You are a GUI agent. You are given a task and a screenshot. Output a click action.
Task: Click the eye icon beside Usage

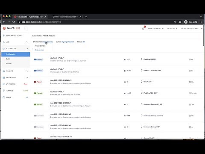(27, 97)
